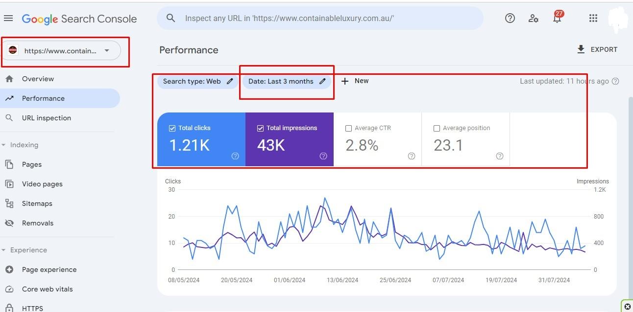Viewport: 633px width, 312px height.
Task: Select the Total impressions purple card
Action: tap(289, 139)
